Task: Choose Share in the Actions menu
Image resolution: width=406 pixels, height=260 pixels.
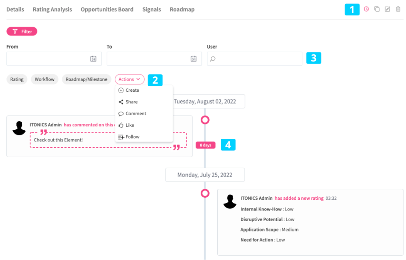Action: 131,102
